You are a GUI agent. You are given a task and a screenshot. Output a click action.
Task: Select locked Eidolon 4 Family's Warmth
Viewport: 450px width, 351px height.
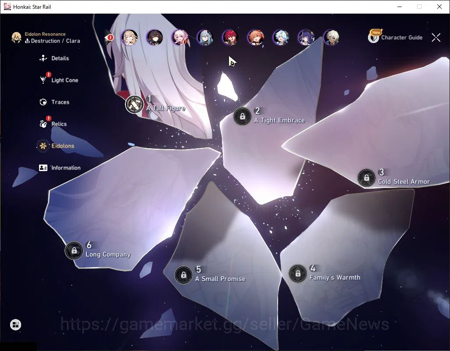(x=298, y=273)
